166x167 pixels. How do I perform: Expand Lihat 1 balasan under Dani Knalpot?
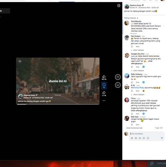(x=138, y=50)
